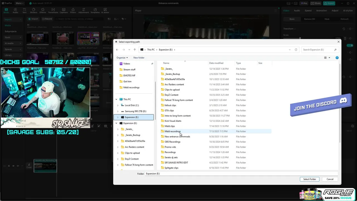Image resolution: width=357 pixels, height=201 pixels.
Task: Open the dialog help icon
Action: pos(337,58)
